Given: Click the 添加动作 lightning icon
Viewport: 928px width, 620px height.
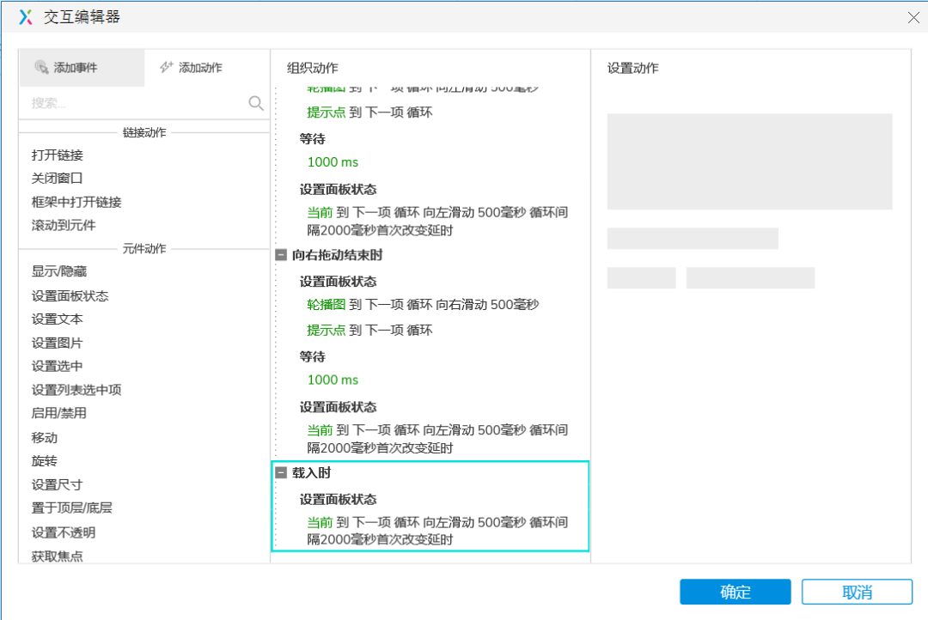Looking at the screenshot, I should [x=167, y=68].
